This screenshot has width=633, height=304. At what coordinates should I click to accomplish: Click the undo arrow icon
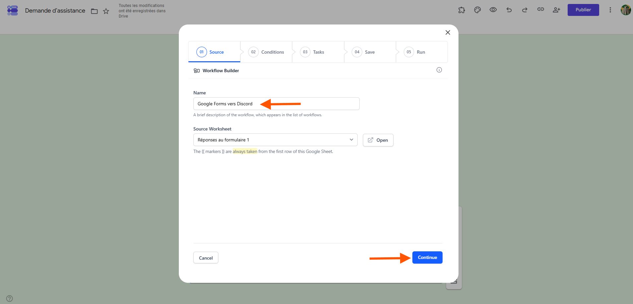pos(509,10)
